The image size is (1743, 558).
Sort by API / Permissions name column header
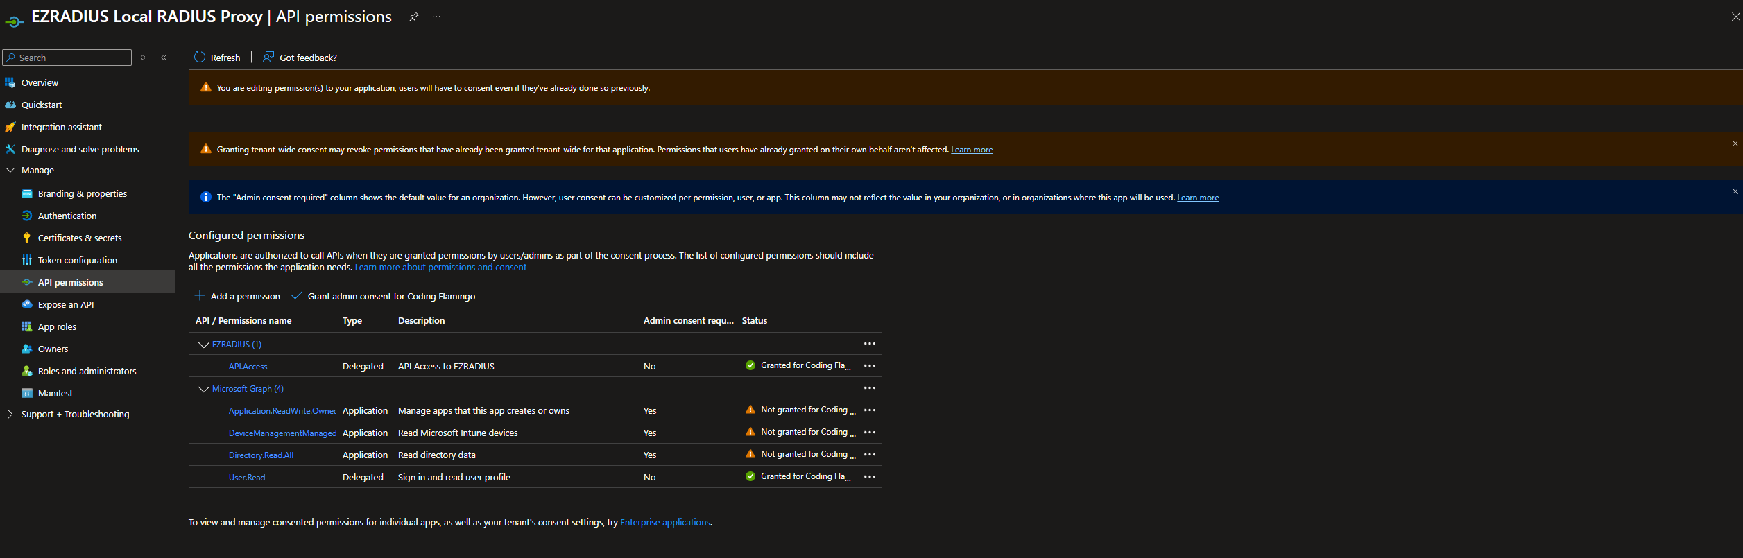click(243, 321)
